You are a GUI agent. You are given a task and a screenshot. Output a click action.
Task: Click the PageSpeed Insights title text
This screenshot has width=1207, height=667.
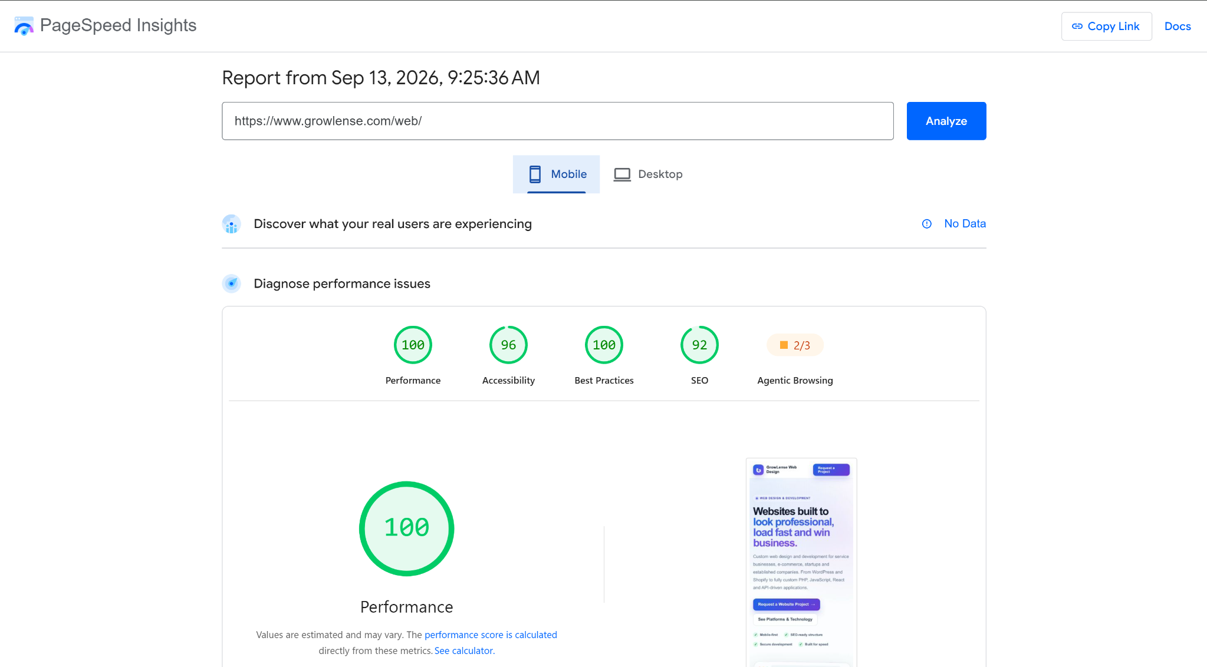[x=118, y=25]
